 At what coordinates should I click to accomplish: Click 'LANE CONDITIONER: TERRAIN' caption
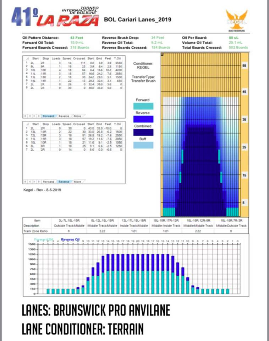tap(83, 329)
